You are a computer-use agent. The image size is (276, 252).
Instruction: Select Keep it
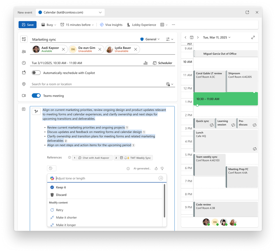click(105, 187)
